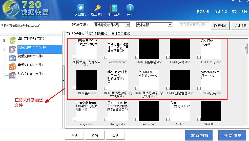This screenshot has height=141, width=249.
Task: Select LINUX 基础.doc checkbox
Action: click(x=74, y=88)
